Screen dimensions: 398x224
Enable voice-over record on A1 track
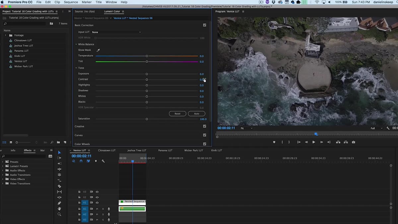109,209
